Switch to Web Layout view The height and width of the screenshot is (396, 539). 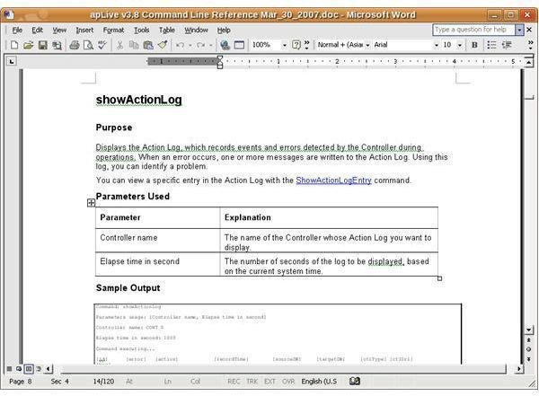click(x=19, y=369)
